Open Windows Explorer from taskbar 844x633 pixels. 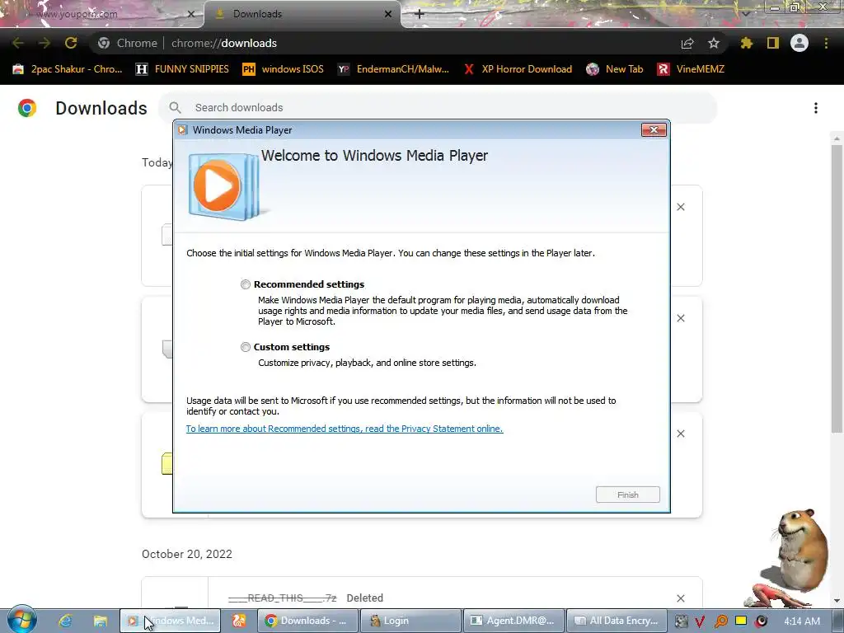tap(100, 621)
